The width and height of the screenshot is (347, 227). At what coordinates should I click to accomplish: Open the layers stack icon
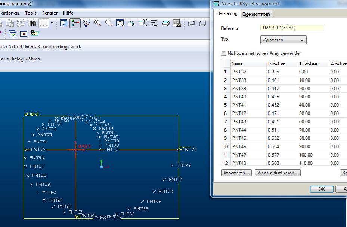[x=166, y=23]
